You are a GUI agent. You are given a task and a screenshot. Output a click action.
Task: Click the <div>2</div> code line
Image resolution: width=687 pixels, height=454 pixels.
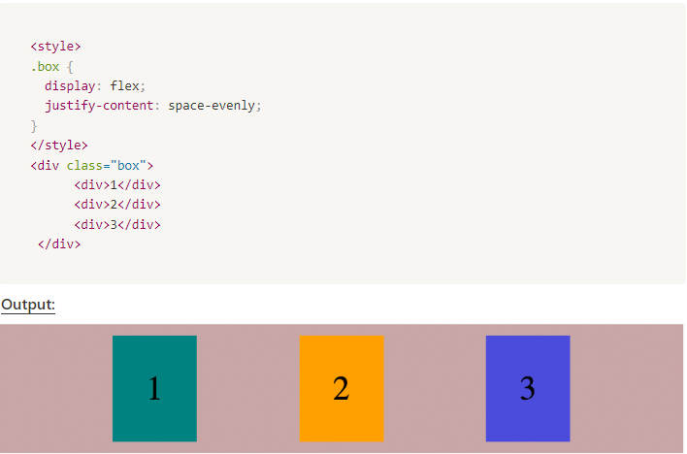point(117,205)
